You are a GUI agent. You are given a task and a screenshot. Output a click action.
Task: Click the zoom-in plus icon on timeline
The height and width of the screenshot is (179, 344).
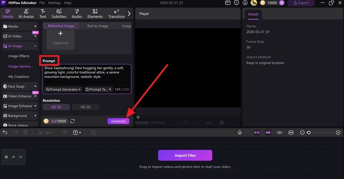click(x=339, y=133)
